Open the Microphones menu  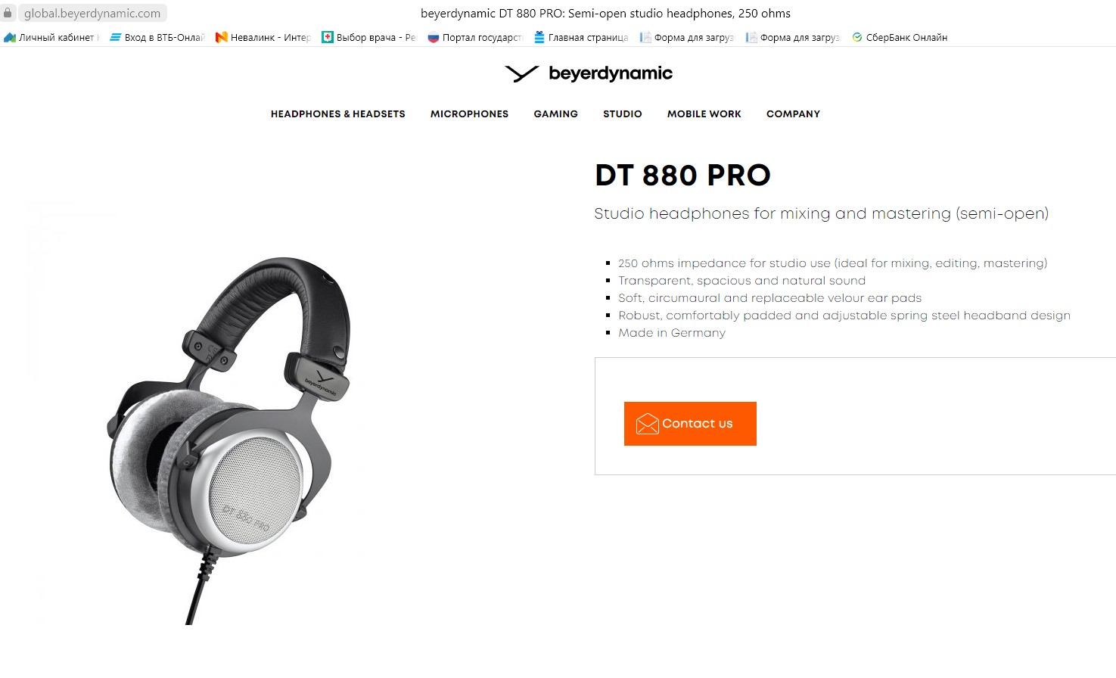pos(469,114)
